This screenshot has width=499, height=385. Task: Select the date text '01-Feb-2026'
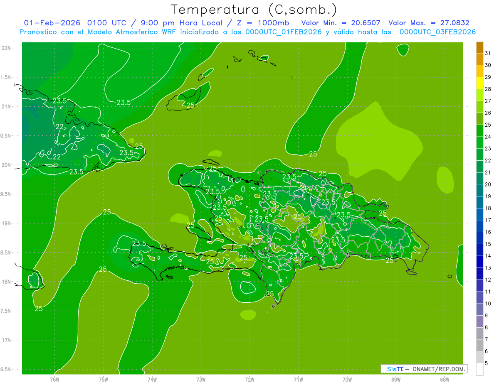53,23
